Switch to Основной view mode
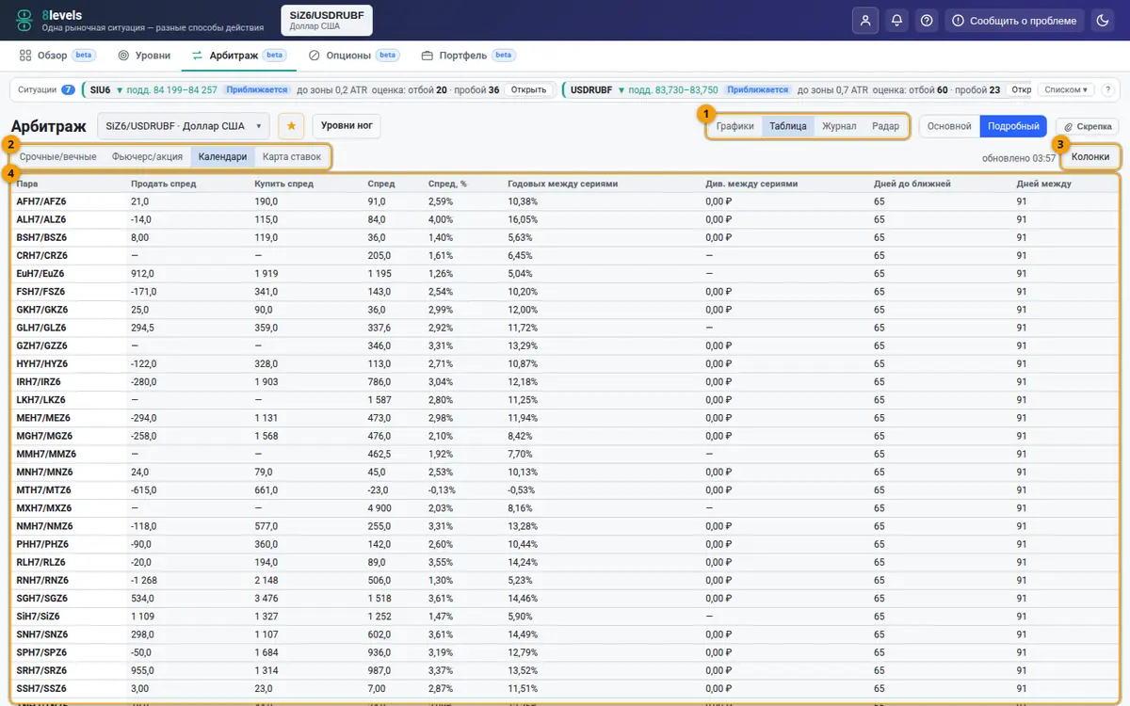This screenshot has width=1130, height=706. (949, 126)
